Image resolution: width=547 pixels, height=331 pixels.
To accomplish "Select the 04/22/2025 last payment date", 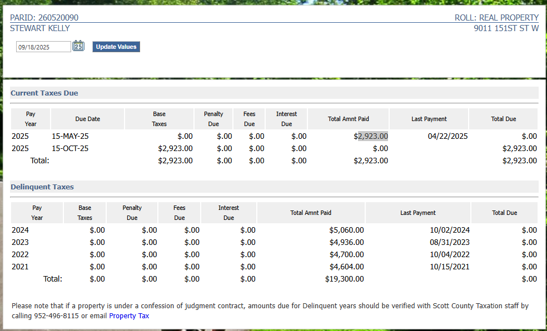I will [447, 136].
